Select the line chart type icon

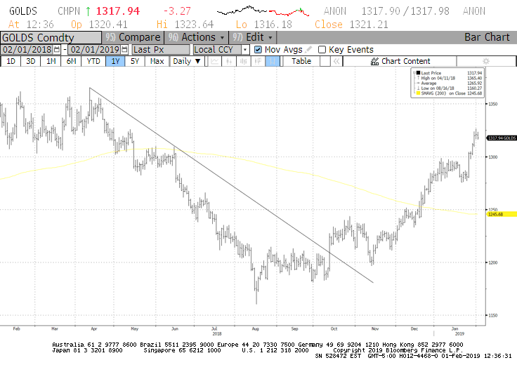click(214, 62)
